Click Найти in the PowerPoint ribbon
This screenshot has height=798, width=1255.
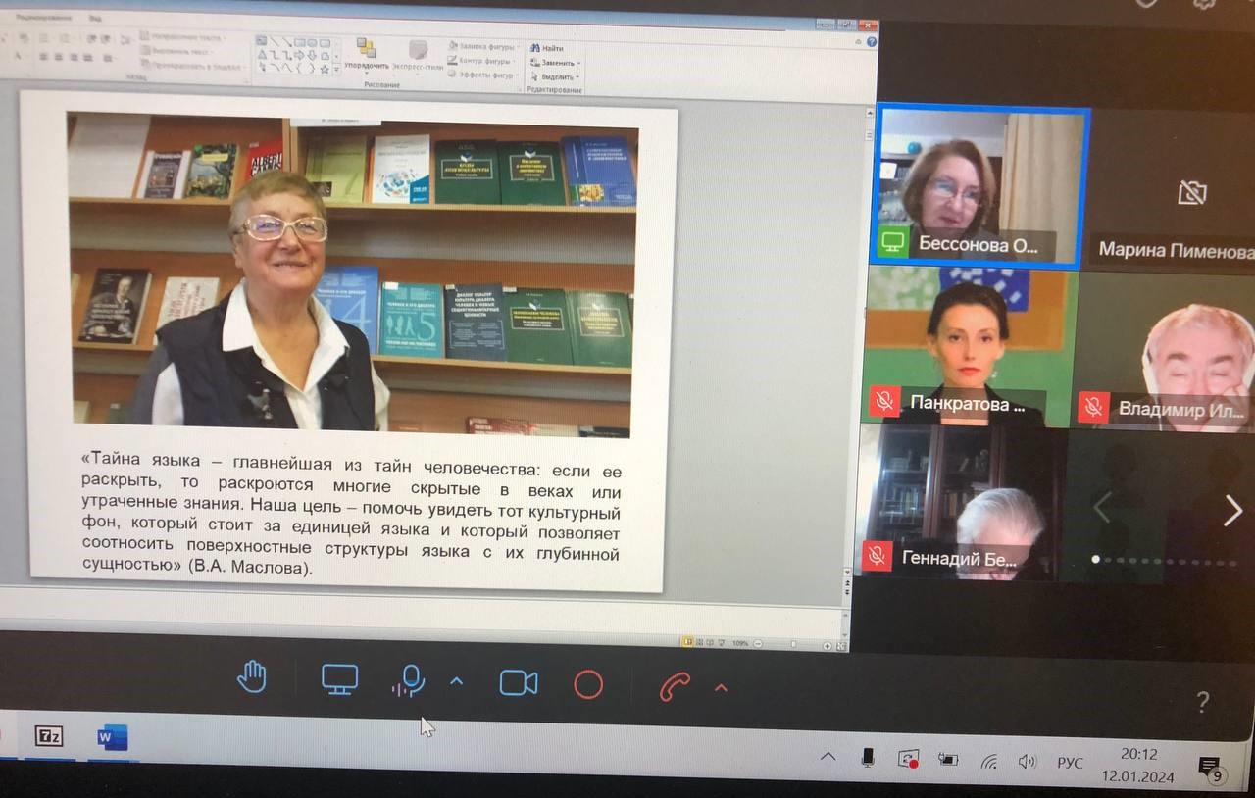[546, 47]
